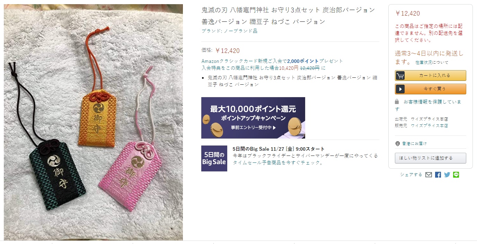Open the 最大10,000ポイント還元 campaign banner
The width and height of the screenshot is (477, 244).
(x=253, y=118)
